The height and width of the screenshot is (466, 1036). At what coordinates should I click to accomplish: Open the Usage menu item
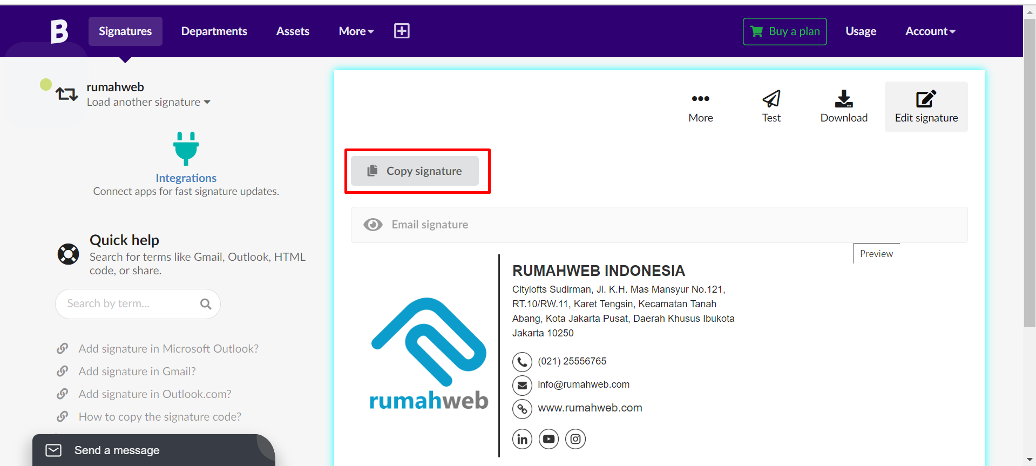click(x=861, y=31)
